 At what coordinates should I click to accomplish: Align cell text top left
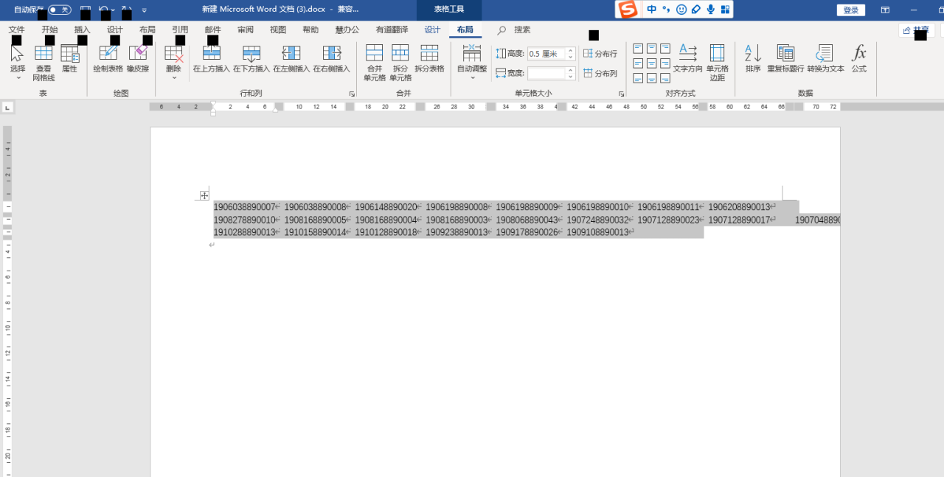pos(639,49)
